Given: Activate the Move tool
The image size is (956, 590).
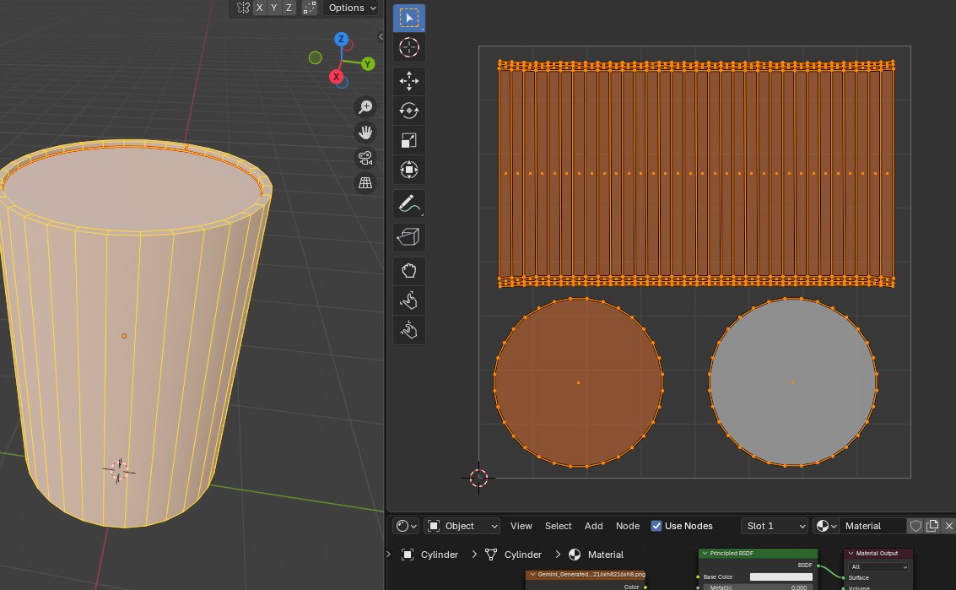Looking at the screenshot, I should click(x=409, y=81).
